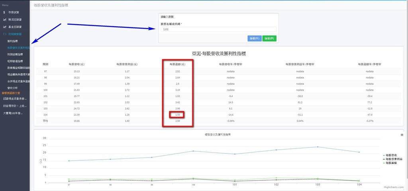The image size is (408, 191).
Task: Click the green 繪圖(季) button
Action: pyautogui.click(x=269, y=39)
